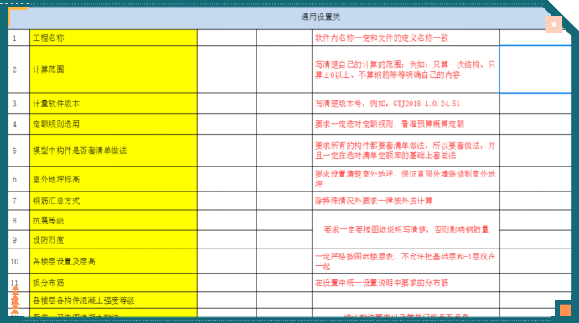Select the 定额规则选用 cell

click(x=113, y=124)
